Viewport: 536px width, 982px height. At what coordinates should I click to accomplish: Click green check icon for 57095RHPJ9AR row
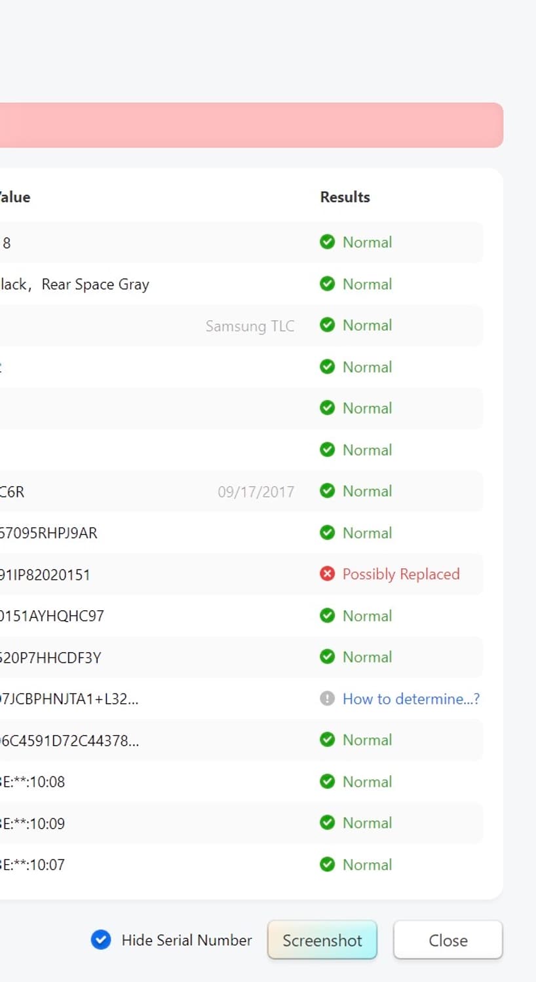(327, 533)
